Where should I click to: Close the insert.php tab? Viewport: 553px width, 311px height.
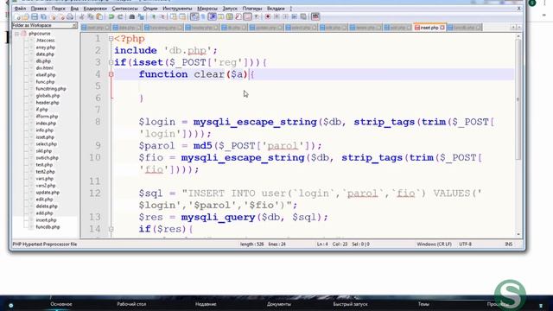tap(442, 28)
